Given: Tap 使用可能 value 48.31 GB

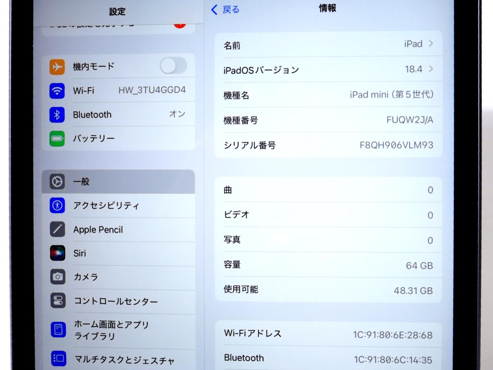Looking at the screenshot, I should pyautogui.click(x=413, y=291).
